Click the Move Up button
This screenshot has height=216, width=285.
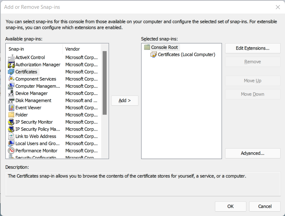tap(253, 81)
